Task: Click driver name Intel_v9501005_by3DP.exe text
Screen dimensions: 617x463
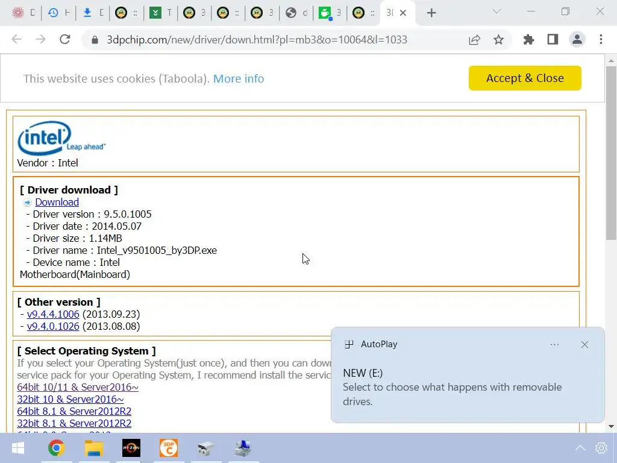Action: coord(157,250)
